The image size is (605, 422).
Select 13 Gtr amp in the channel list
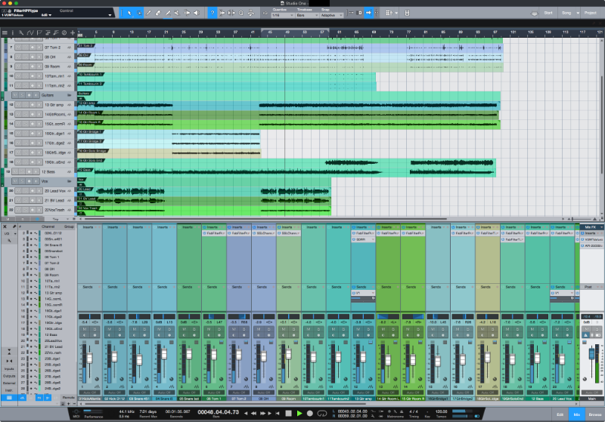pyautogui.click(x=51, y=294)
